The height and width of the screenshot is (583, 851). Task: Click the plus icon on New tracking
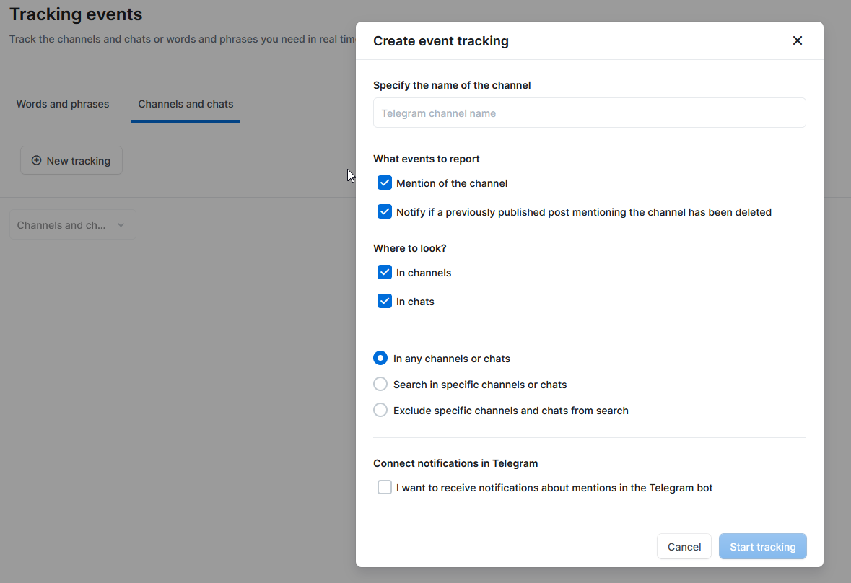coord(36,160)
